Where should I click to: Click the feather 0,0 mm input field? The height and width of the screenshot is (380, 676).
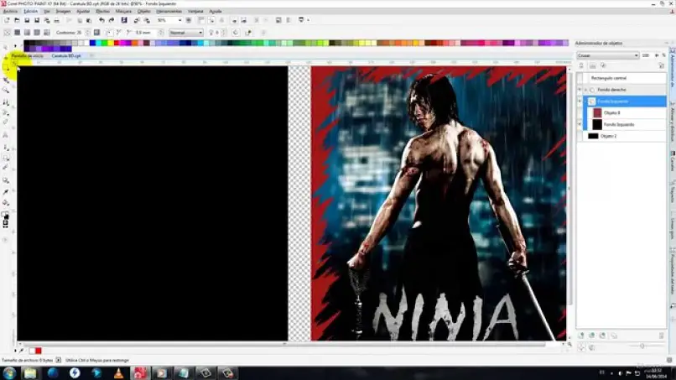coord(145,33)
